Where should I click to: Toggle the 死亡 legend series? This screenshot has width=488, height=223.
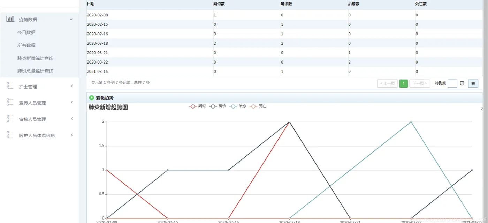(258, 106)
